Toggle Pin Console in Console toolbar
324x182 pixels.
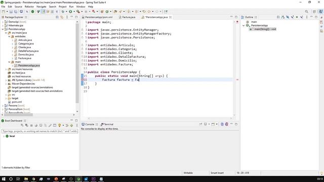coord(200,124)
